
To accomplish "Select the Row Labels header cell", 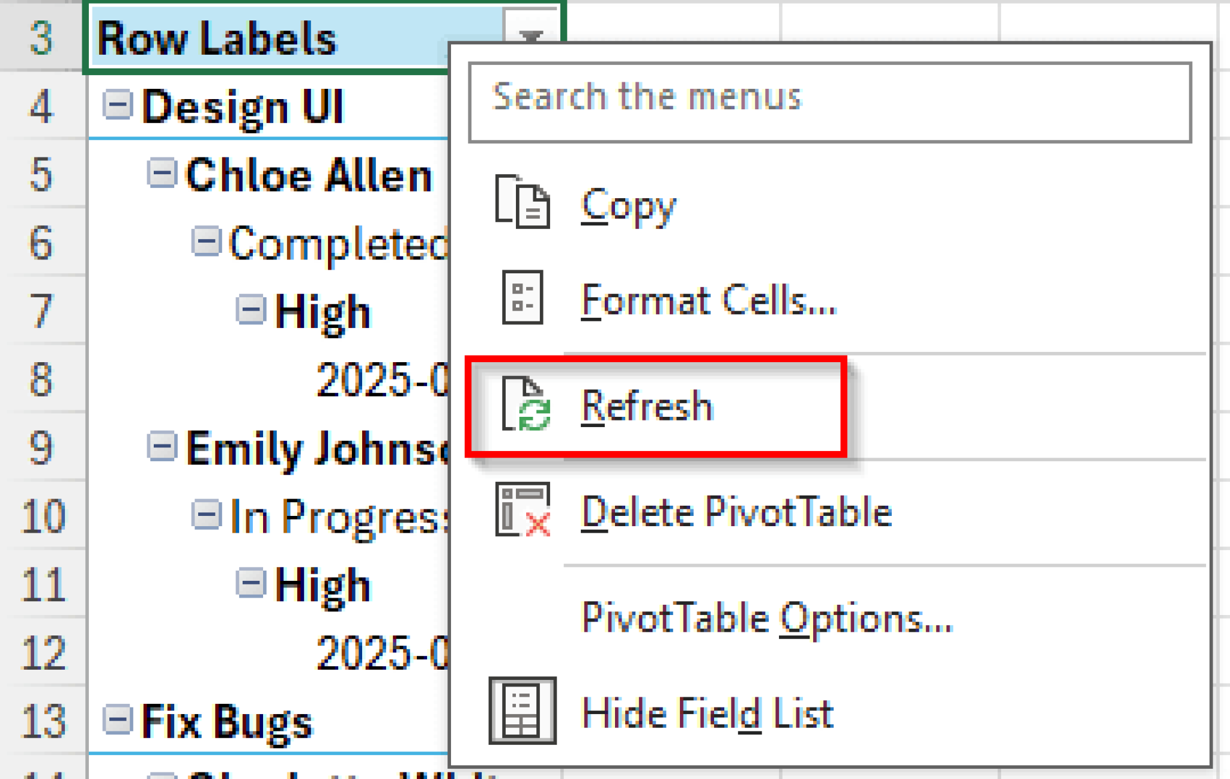I will 323,37.
